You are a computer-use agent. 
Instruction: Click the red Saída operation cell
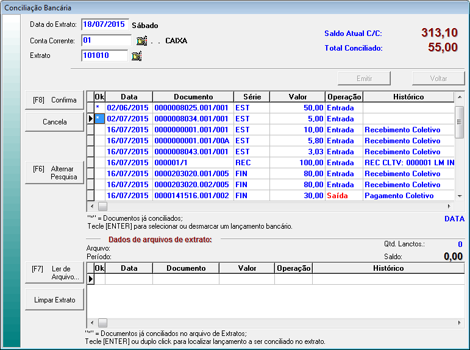pyautogui.click(x=344, y=196)
